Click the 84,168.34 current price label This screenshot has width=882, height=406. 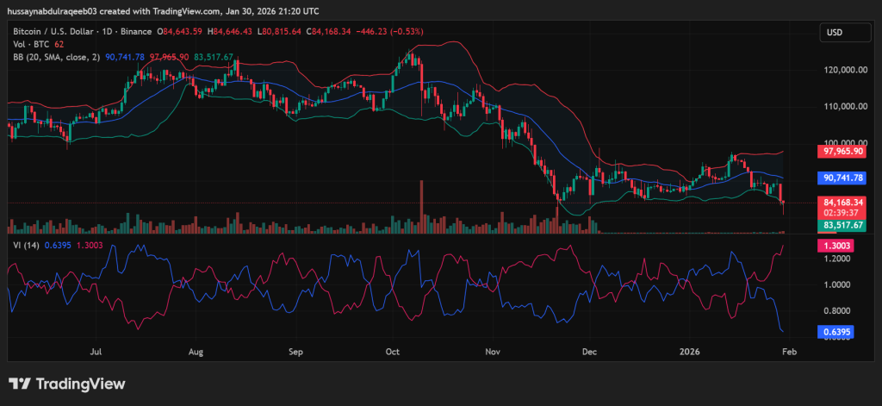pos(842,203)
